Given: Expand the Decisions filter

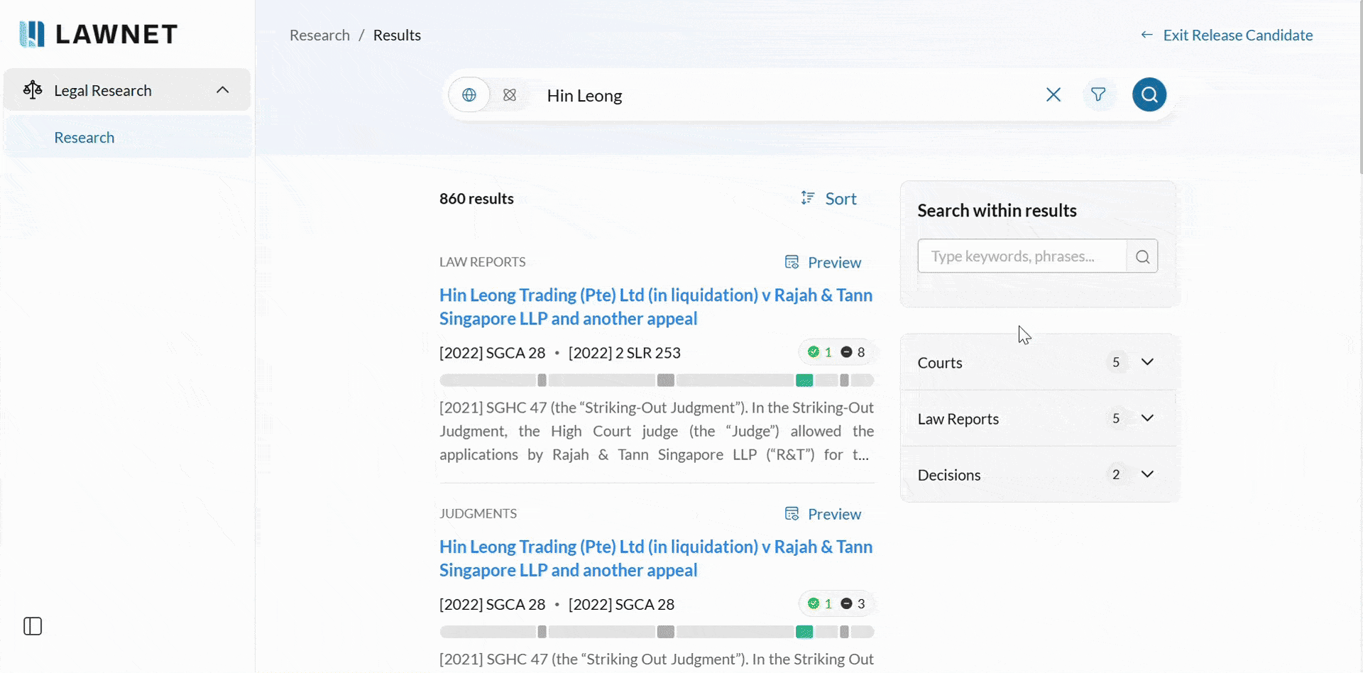Looking at the screenshot, I should 1147,474.
